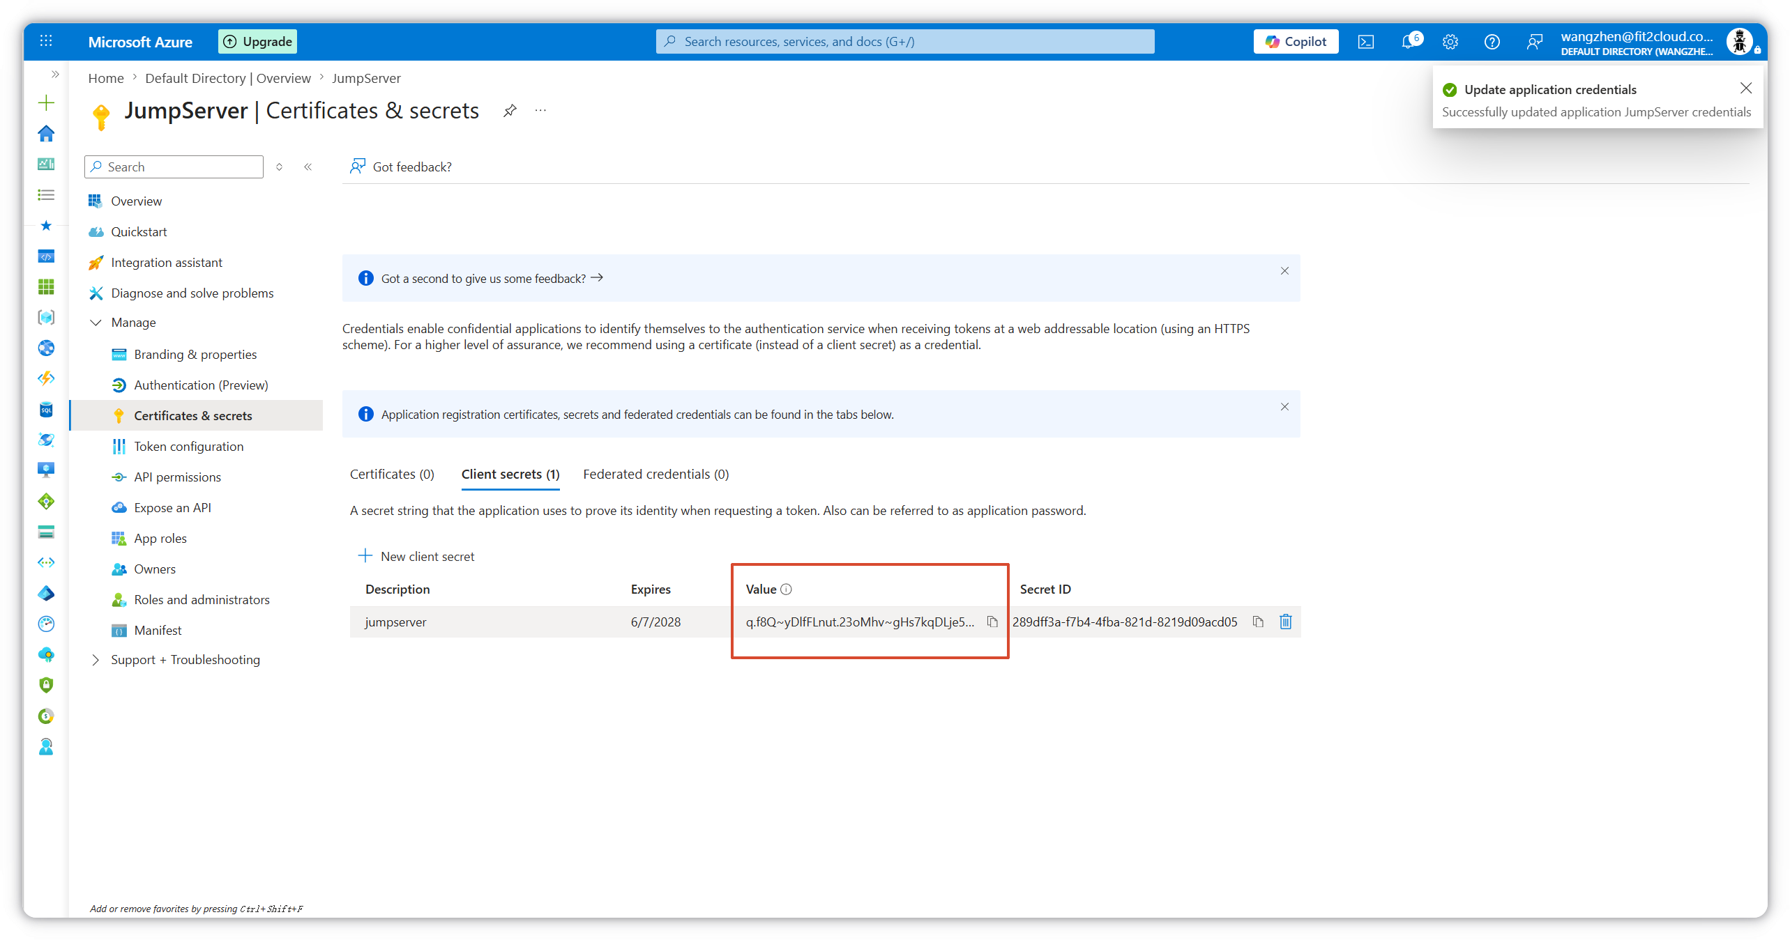Open portal settings gear icon

click(x=1450, y=42)
